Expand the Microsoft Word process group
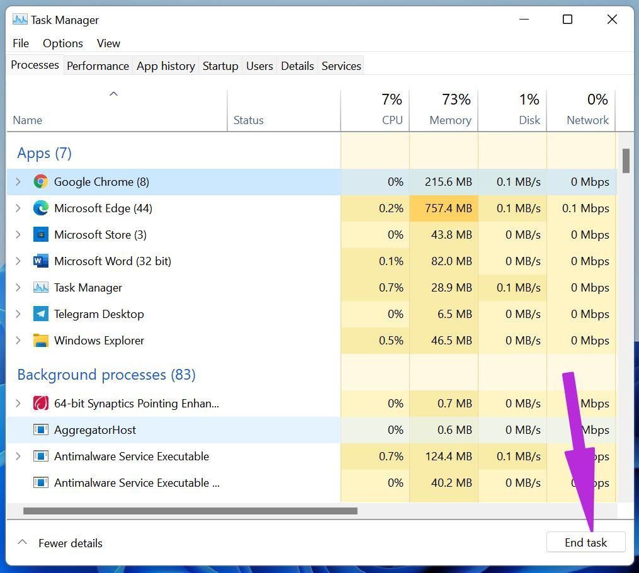 (x=18, y=261)
